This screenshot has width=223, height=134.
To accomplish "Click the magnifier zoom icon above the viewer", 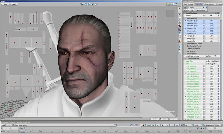I will [92, 4].
